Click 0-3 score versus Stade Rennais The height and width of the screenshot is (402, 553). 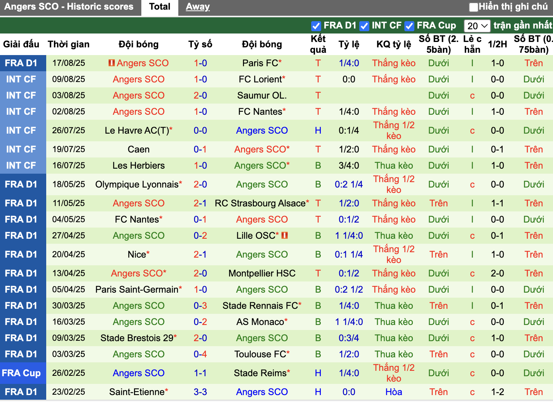tap(200, 306)
